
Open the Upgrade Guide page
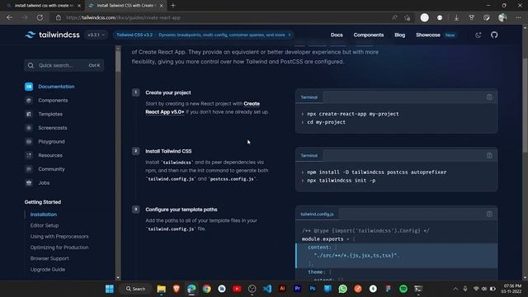pyautogui.click(x=48, y=270)
